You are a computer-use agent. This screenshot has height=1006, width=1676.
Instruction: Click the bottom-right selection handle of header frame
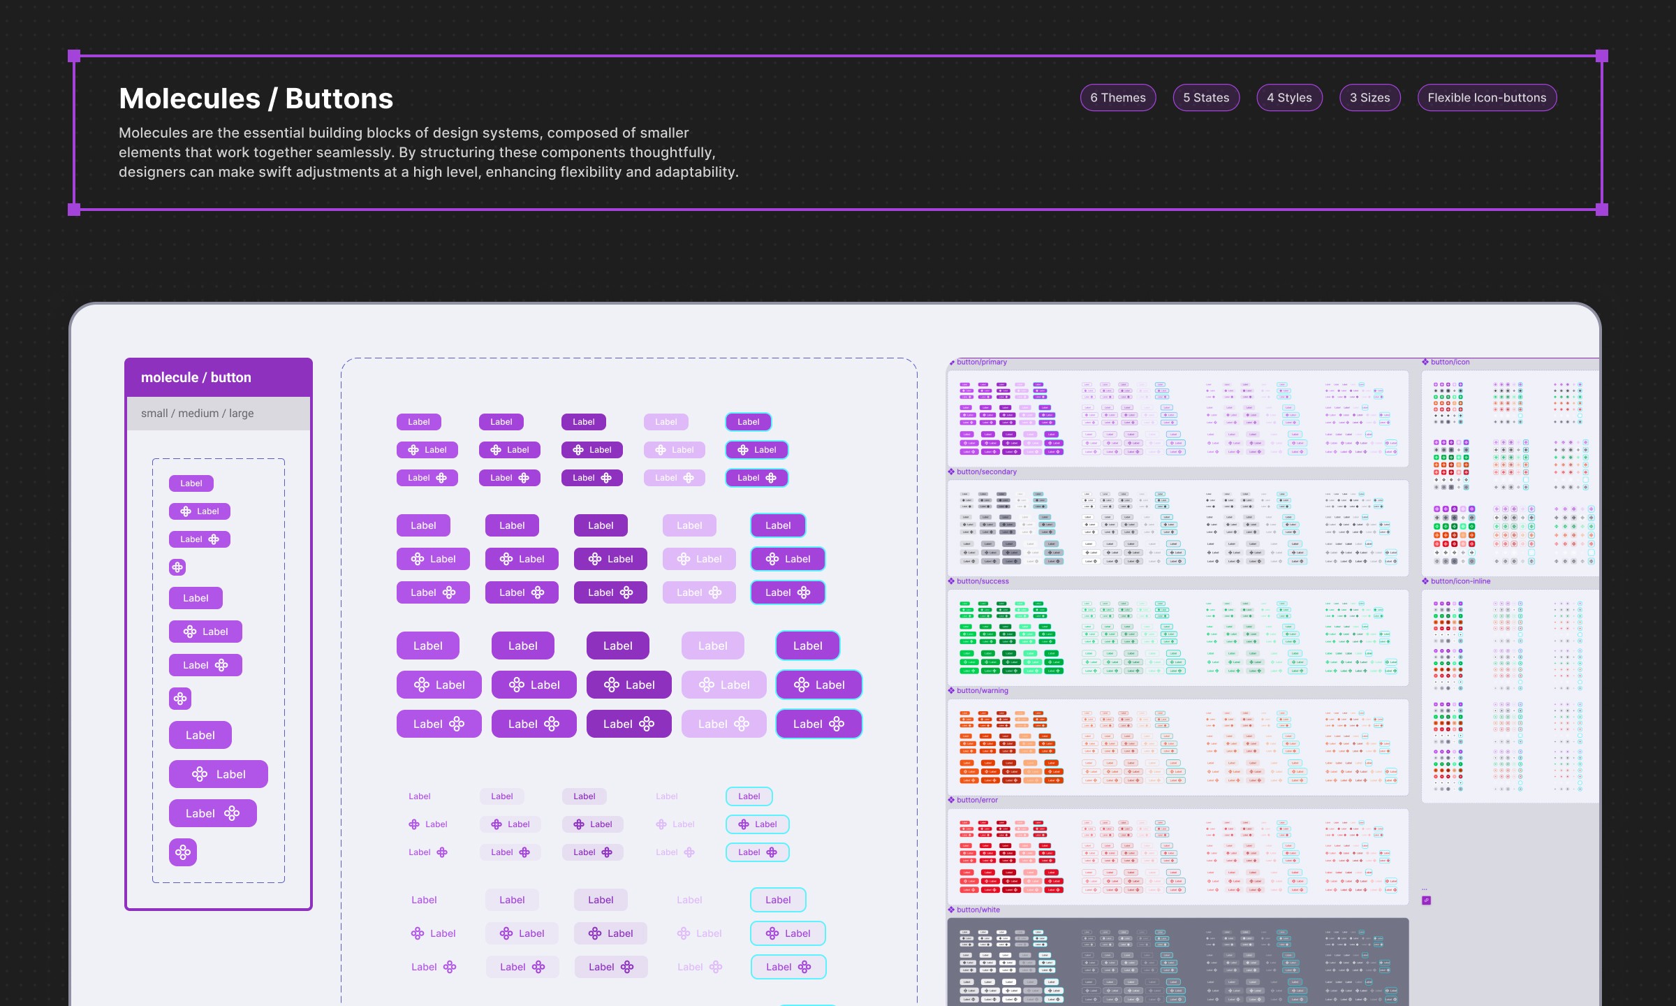1602,209
